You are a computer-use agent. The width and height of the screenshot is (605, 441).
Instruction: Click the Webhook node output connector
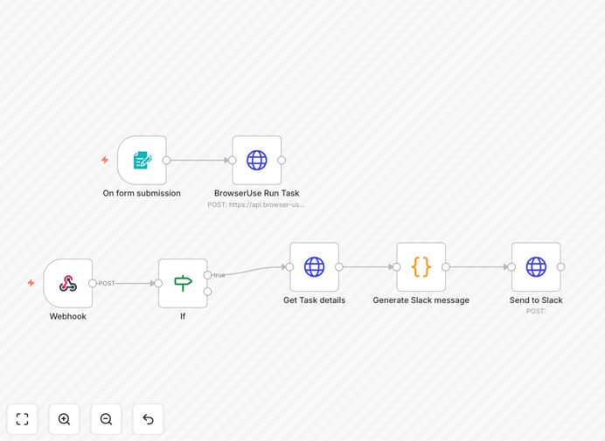click(x=92, y=283)
